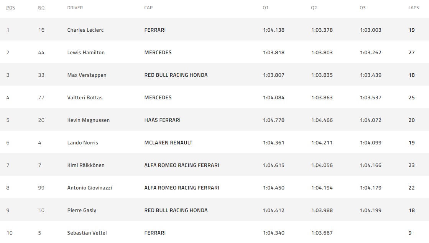This screenshot has width=429, height=243.
Task: Click Kimi Räikkönen's name
Action: click(x=86, y=165)
